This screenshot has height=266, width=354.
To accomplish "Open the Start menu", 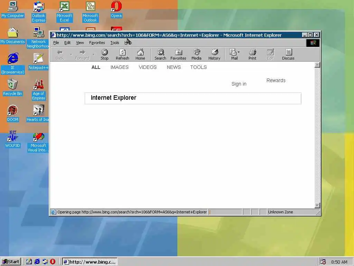I will [11, 262].
